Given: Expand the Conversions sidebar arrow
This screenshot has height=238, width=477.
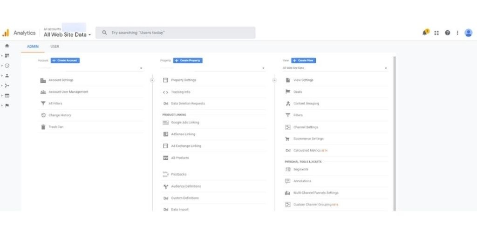Looking at the screenshot, I should pyautogui.click(x=2, y=106).
